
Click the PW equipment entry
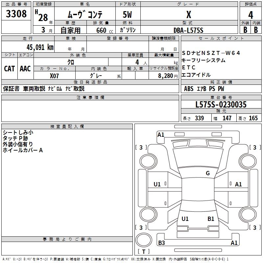point(221,89)
